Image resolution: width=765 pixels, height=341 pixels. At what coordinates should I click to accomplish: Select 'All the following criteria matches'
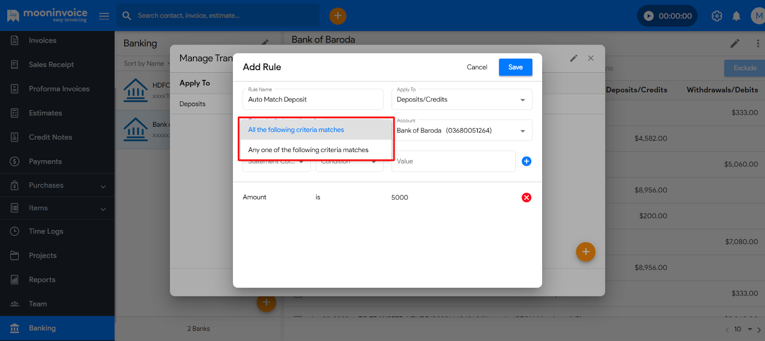click(x=296, y=130)
